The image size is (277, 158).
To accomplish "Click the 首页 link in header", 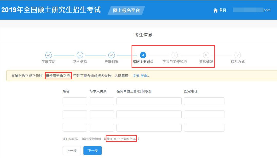I will pyautogui.click(x=223, y=10).
